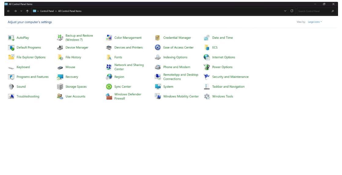
Task: Open the Sound speaker icon
Action: pos(11,86)
